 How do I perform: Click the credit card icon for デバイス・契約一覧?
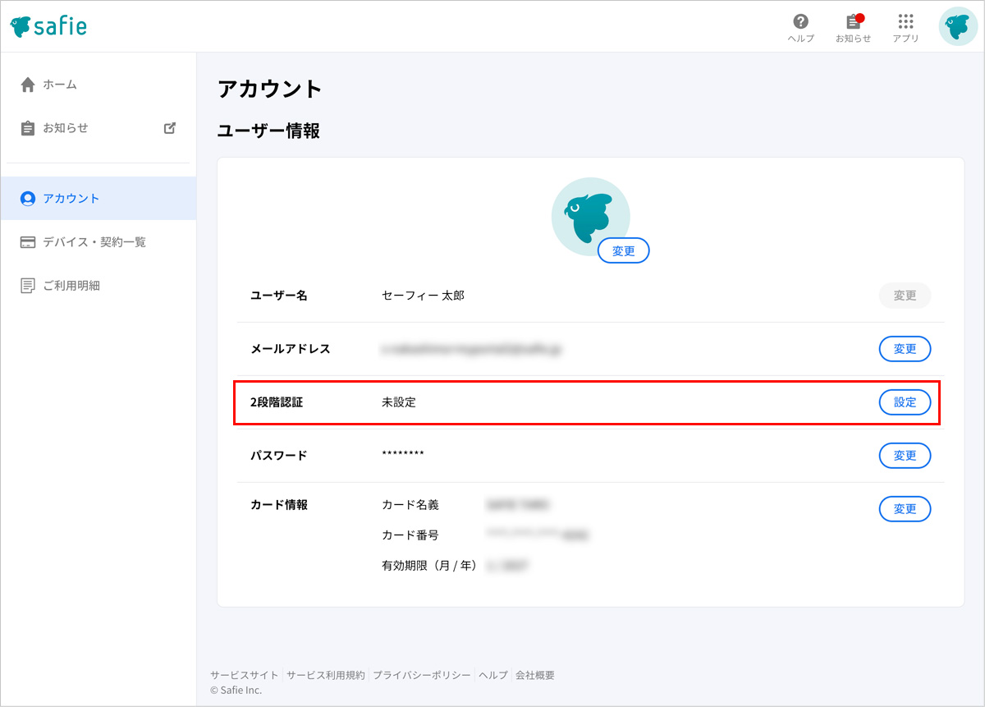(x=28, y=242)
